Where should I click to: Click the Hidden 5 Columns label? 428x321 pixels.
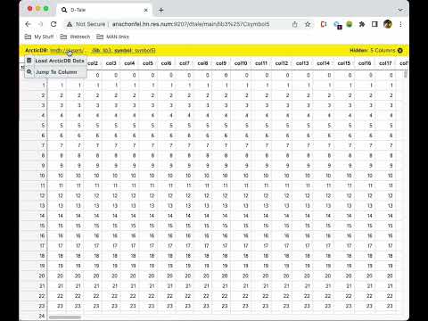(373, 51)
